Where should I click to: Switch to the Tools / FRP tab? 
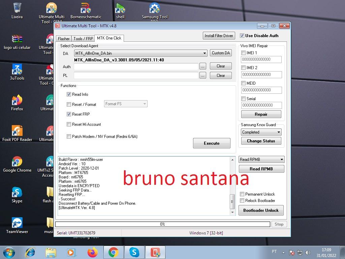pos(83,39)
